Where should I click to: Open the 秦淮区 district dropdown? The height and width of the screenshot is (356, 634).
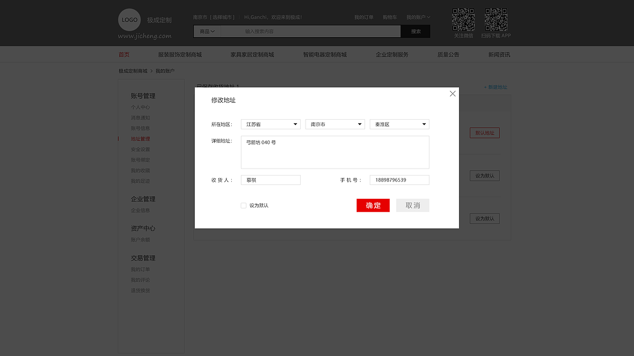point(399,124)
